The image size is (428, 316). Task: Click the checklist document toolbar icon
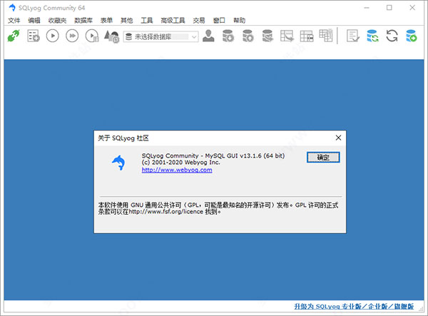point(352,36)
